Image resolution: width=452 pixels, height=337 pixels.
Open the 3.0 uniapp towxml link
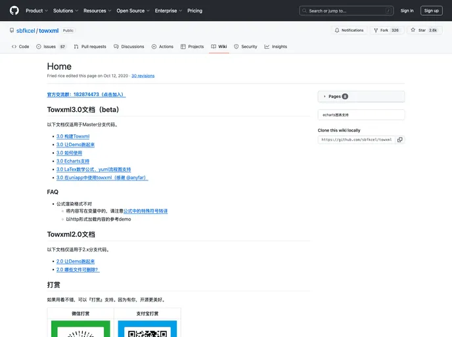click(x=102, y=178)
